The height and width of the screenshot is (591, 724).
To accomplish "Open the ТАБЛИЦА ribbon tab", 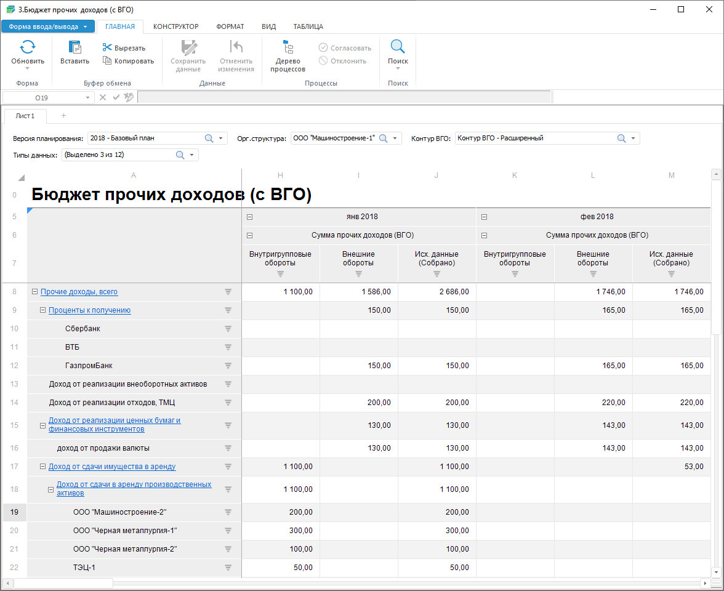I will 308,26.
